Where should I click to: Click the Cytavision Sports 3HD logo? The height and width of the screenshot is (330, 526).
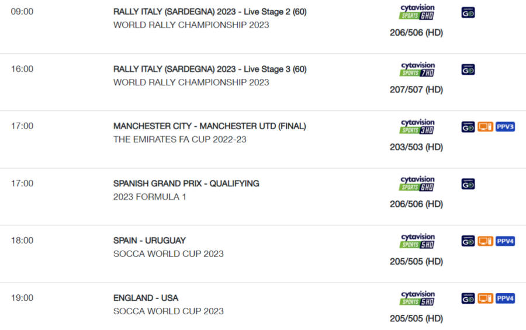(417, 126)
